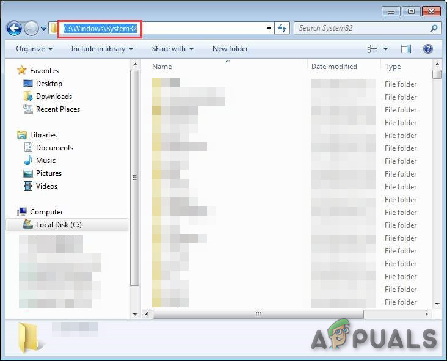447x361 pixels.
Task: Expand the address bar history dropdown
Action: tap(269, 29)
